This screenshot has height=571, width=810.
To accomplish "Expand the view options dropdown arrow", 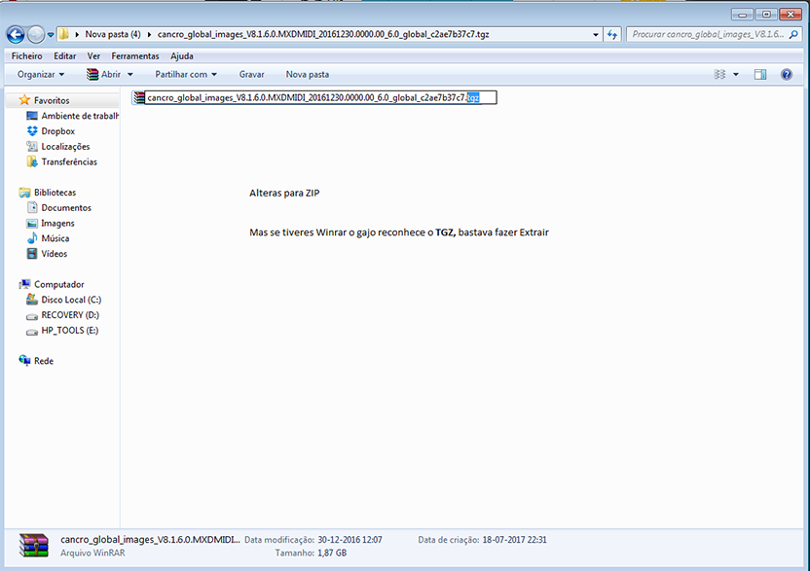I will click(736, 74).
